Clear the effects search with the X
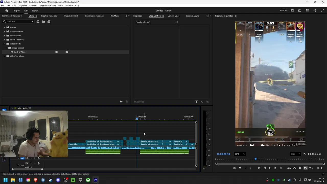The width and height of the screenshot is (327, 184). [x=32, y=21]
